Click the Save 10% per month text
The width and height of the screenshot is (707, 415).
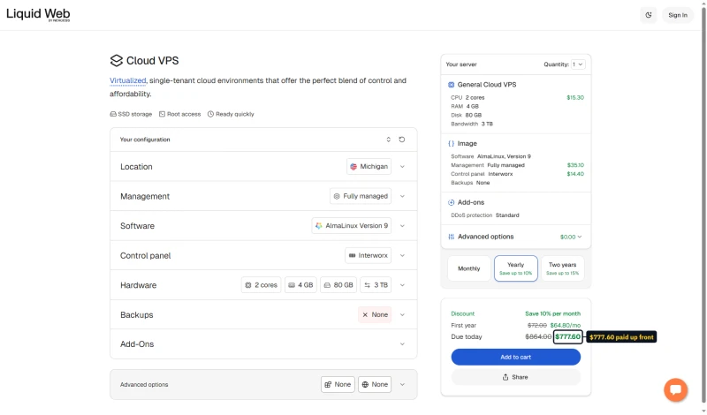(x=553, y=313)
